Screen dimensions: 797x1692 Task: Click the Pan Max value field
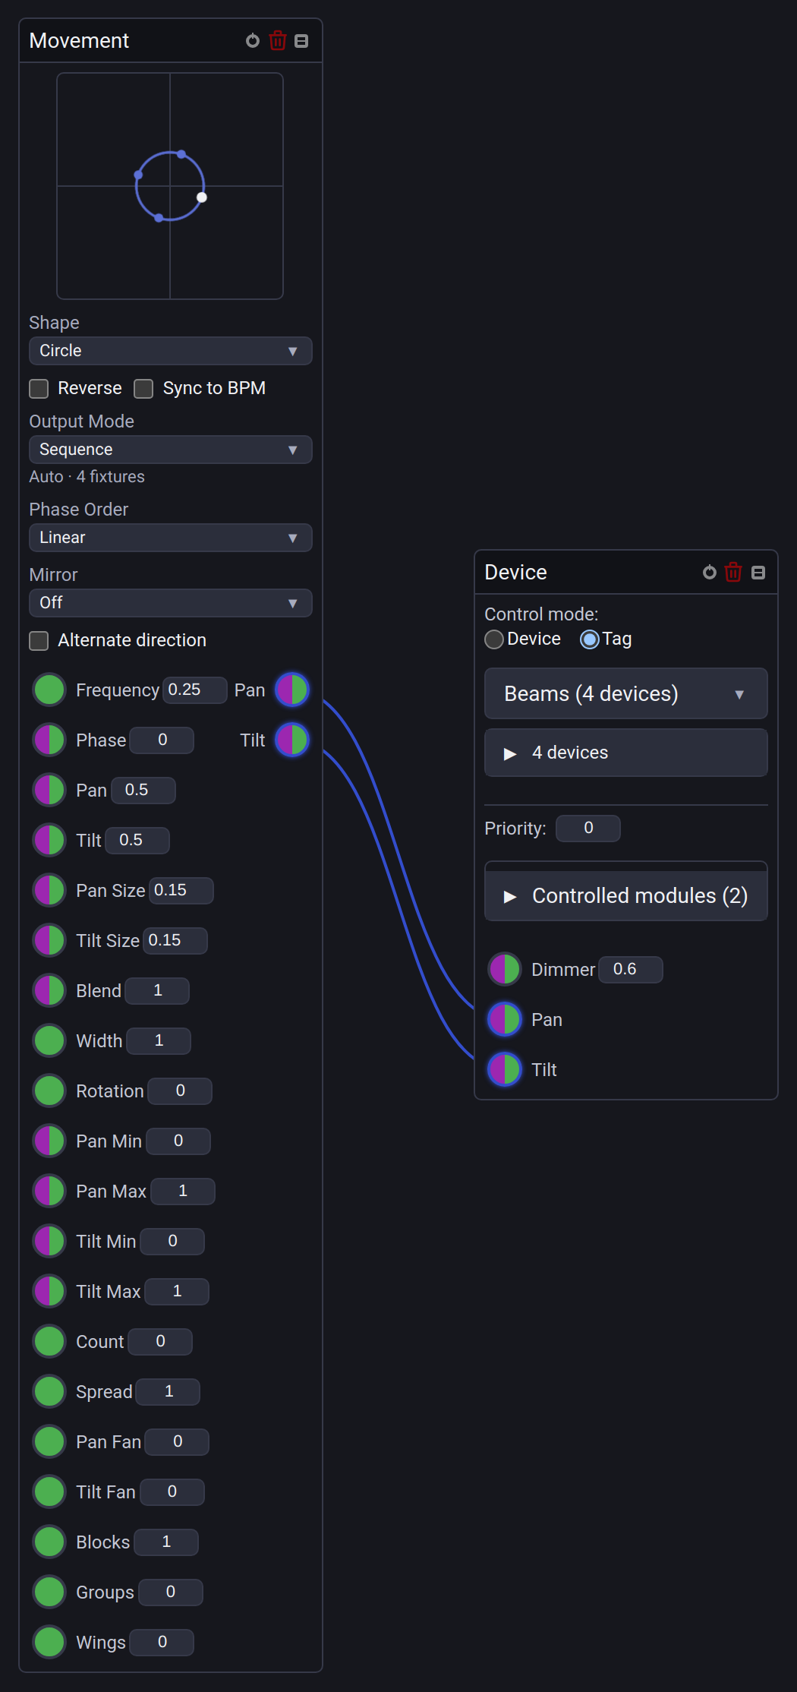[183, 1191]
